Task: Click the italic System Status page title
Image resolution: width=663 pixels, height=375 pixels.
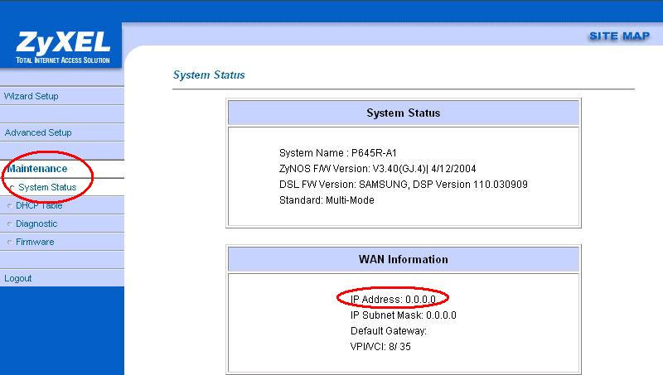Action: (x=209, y=75)
